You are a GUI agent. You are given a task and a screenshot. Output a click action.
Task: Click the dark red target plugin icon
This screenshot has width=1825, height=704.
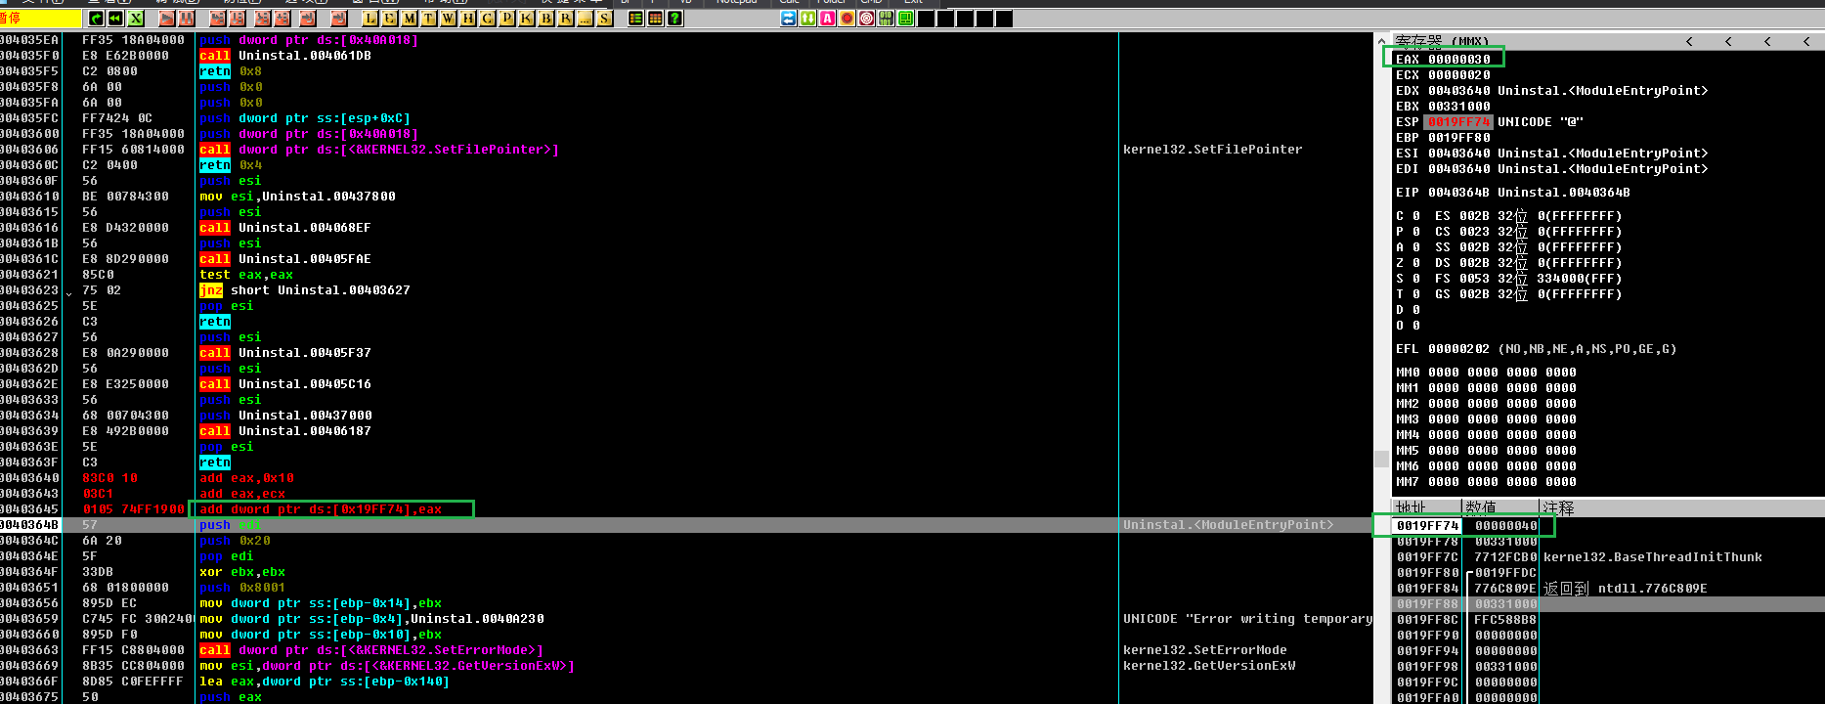(867, 19)
